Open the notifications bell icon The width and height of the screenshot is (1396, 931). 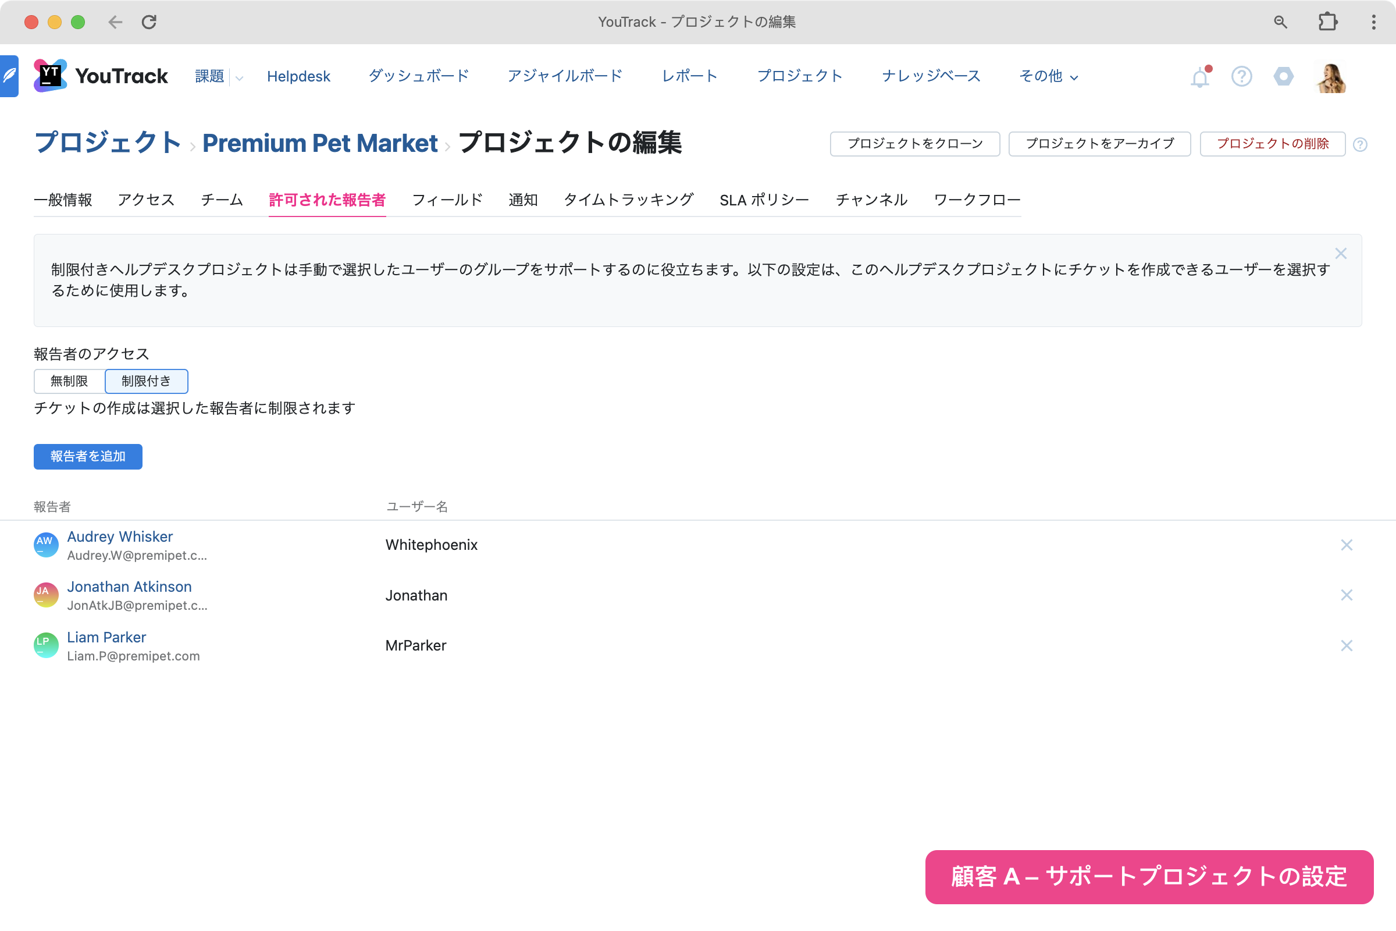[1199, 77]
